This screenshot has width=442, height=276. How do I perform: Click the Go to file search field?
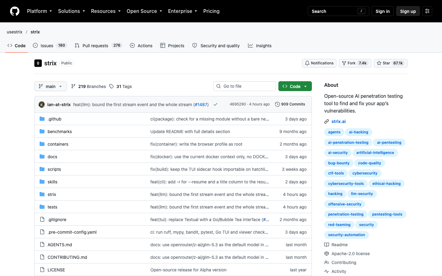(x=245, y=86)
